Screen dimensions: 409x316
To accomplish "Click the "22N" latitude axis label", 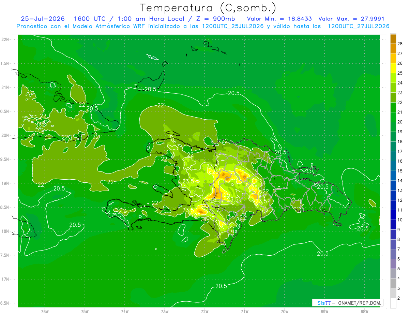I will tap(5, 40).
